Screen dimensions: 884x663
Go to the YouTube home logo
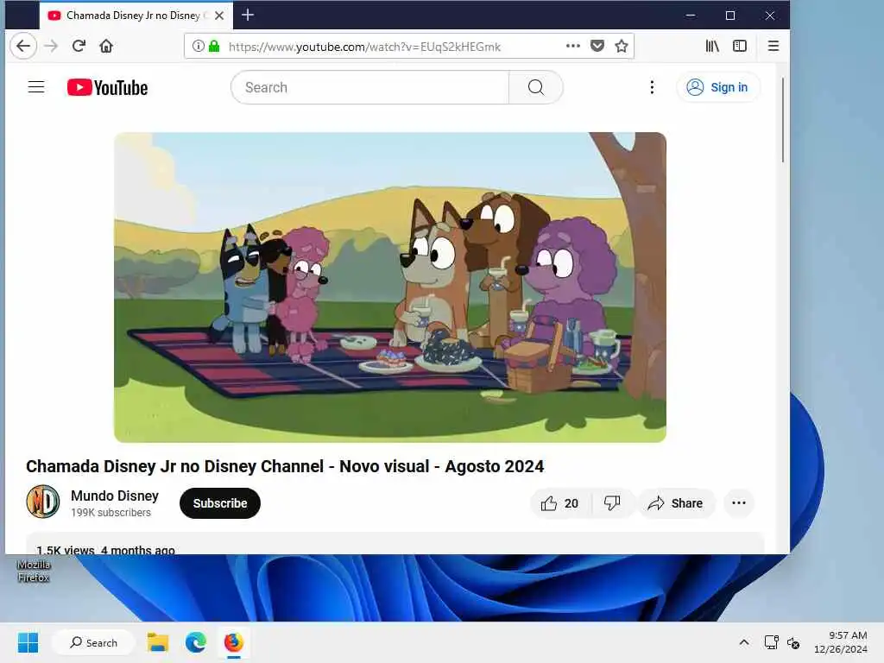pyautogui.click(x=108, y=87)
